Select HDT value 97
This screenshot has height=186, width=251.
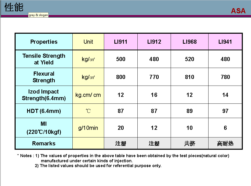[225, 111]
